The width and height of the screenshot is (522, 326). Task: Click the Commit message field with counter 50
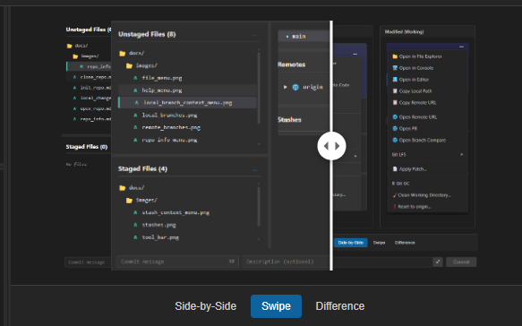177,262
